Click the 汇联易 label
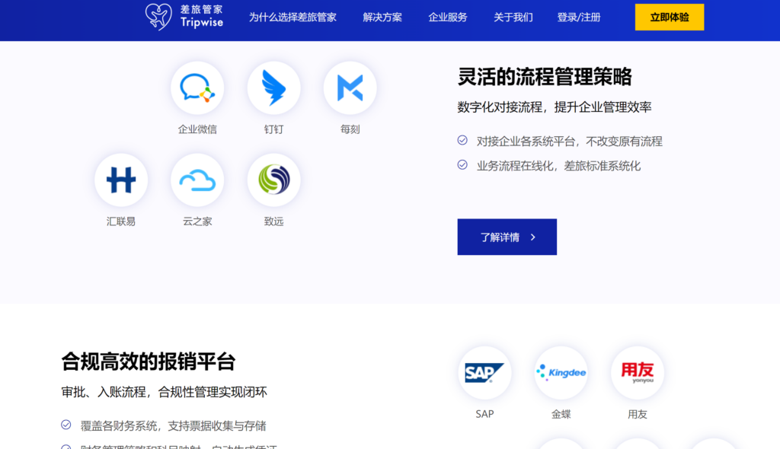 [121, 221]
